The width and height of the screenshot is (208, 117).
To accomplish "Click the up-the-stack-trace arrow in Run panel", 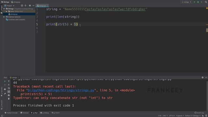I will 9,81.
